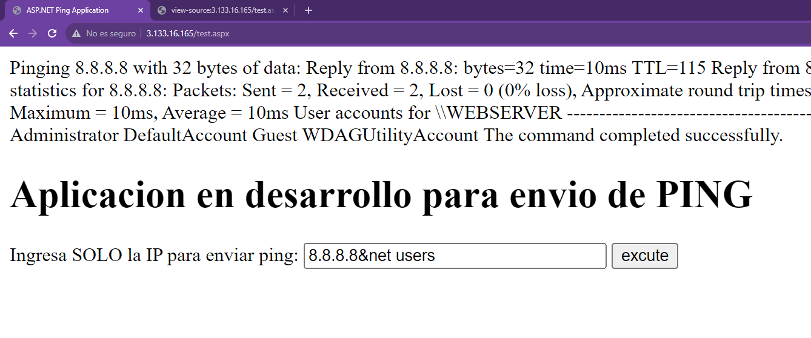This screenshot has height=338, width=811.
Task: Click "The command completed successfully" text
Action: click(x=633, y=135)
